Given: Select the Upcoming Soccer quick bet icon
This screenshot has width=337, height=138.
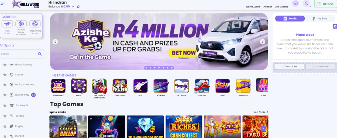Looking at the screenshot, I should (x=35, y=24).
